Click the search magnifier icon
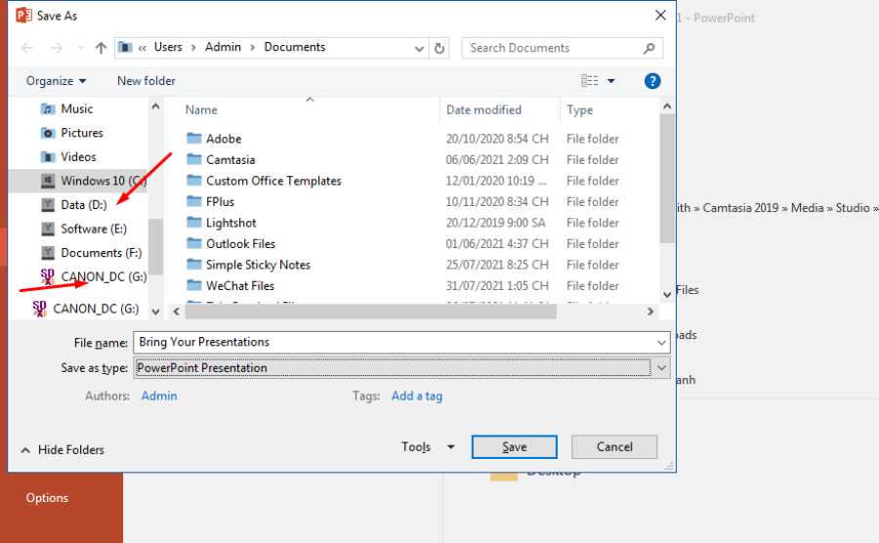Screen dimensions: 879x543 pos(649,48)
